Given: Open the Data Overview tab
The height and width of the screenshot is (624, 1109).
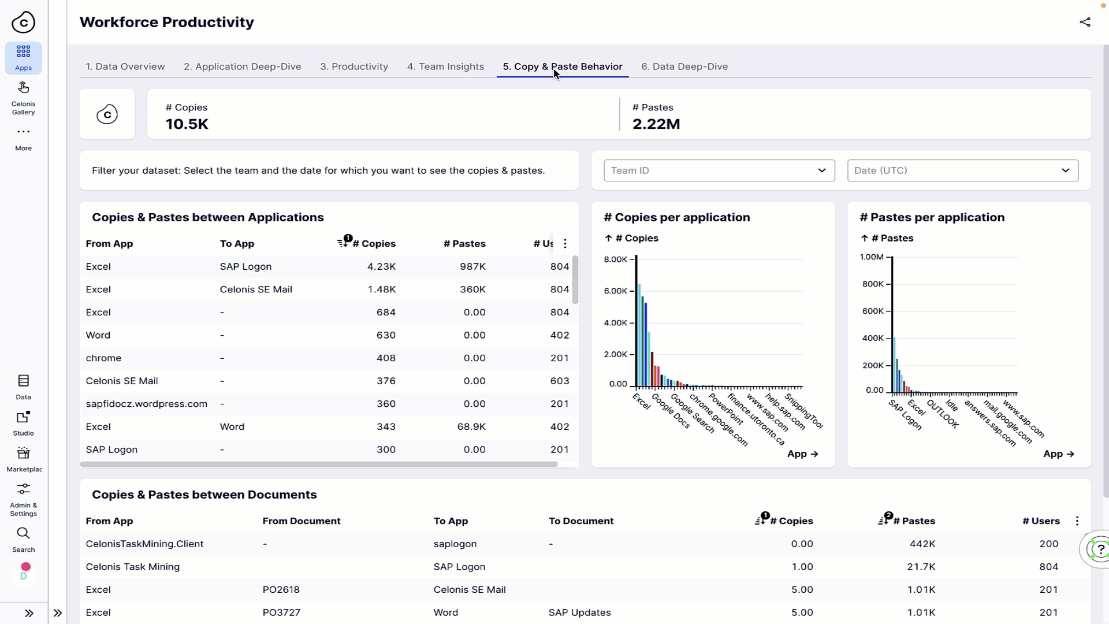Looking at the screenshot, I should tap(125, 66).
